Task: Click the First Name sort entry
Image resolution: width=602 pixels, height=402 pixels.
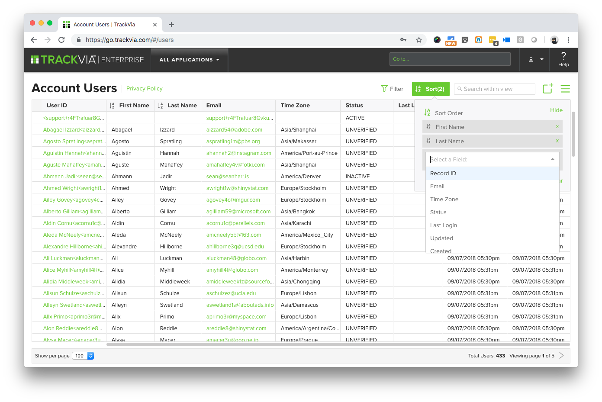Action: 493,127
